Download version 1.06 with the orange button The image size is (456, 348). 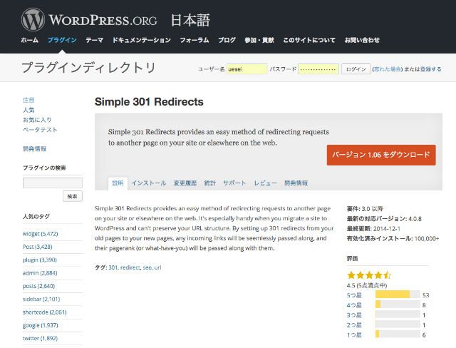(x=381, y=155)
